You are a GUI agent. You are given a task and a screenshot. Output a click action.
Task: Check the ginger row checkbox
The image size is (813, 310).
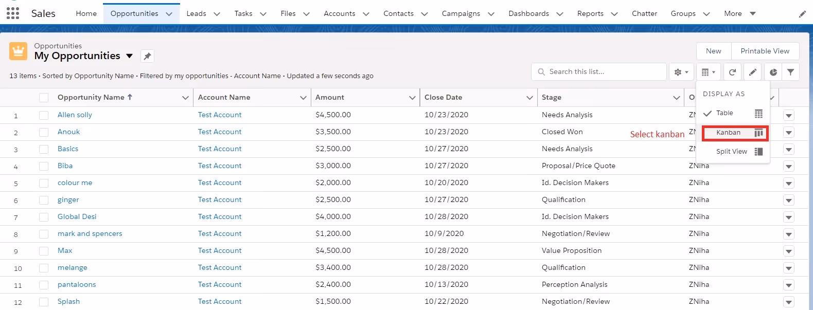point(44,200)
